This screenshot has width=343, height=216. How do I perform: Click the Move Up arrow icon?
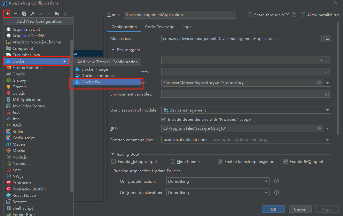(x=41, y=14)
